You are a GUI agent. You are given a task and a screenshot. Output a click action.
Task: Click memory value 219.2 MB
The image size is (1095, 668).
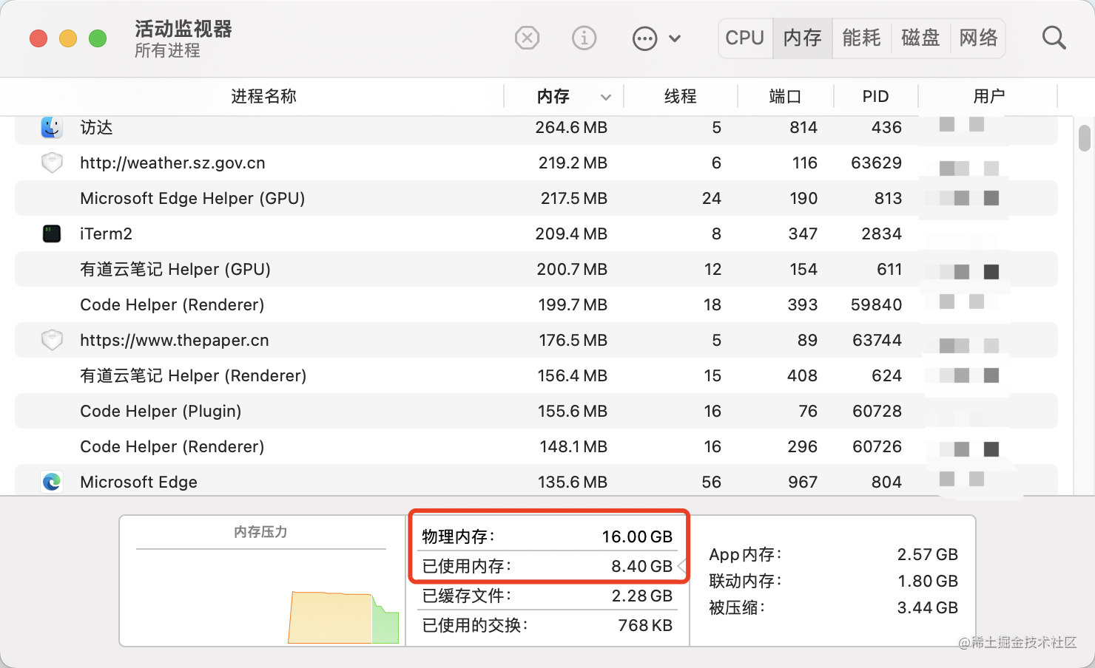[573, 163]
